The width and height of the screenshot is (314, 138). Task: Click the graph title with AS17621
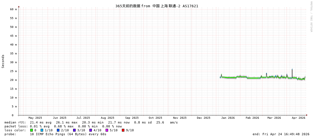click(157, 6)
